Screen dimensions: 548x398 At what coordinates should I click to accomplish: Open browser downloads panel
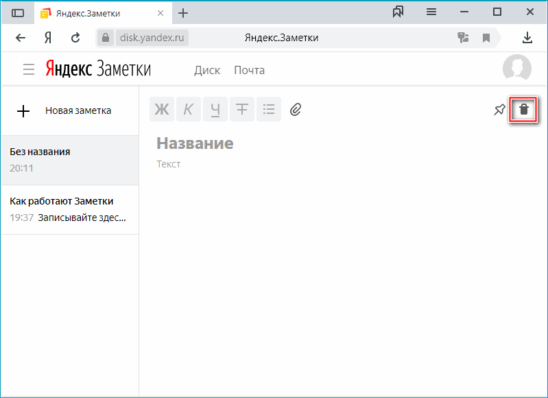(527, 38)
